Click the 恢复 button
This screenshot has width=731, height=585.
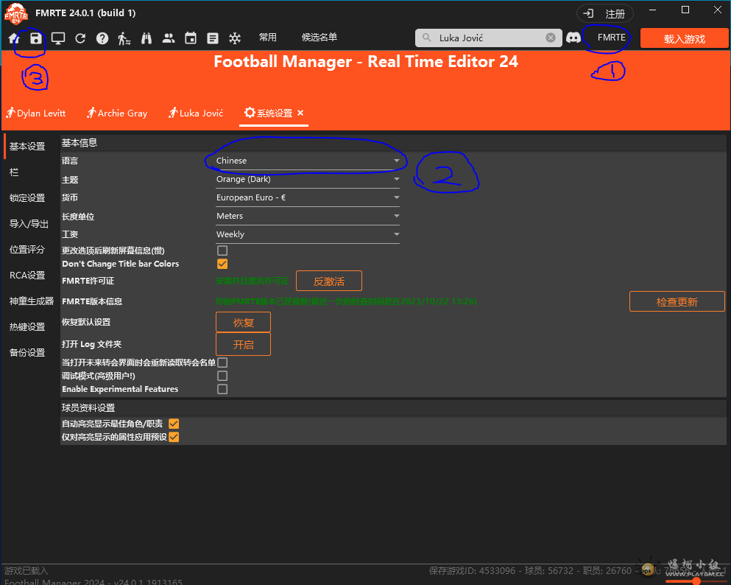click(x=244, y=323)
